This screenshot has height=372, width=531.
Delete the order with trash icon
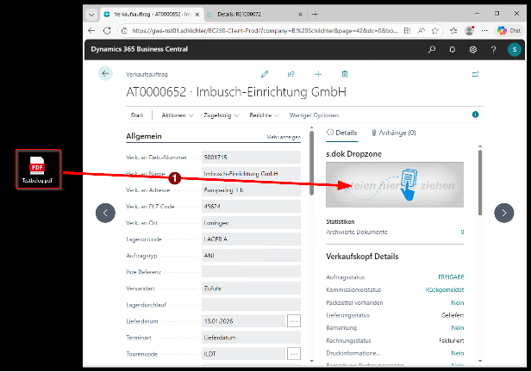345,74
